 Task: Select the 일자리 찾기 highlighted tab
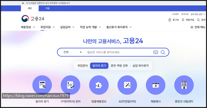[99, 66]
